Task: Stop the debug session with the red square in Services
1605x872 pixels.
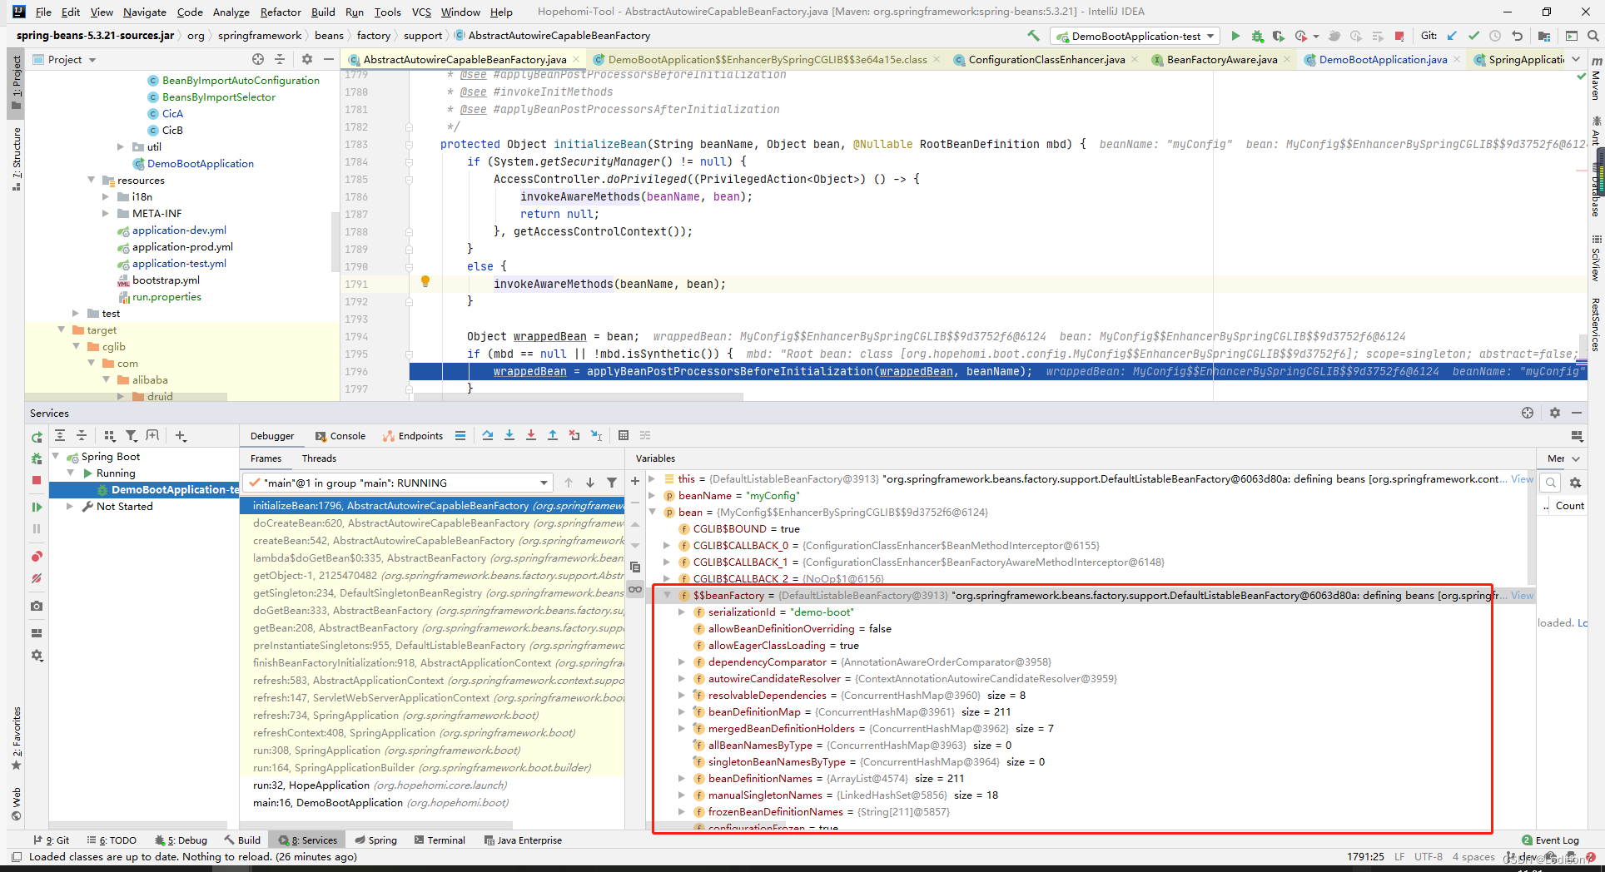Action: [x=37, y=480]
